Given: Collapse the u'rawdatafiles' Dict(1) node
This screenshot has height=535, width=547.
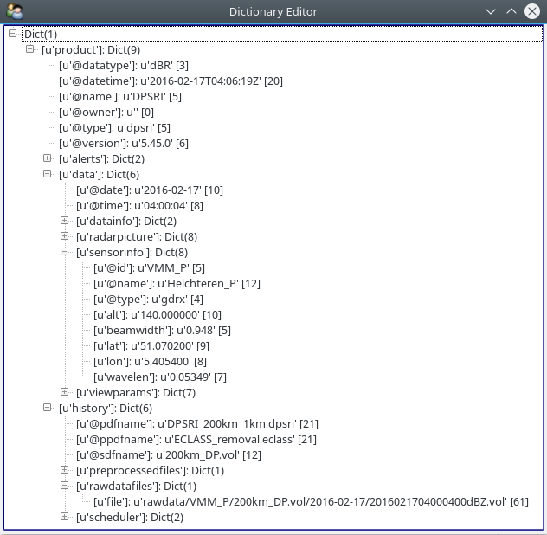Looking at the screenshot, I should [x=65, y=486].
